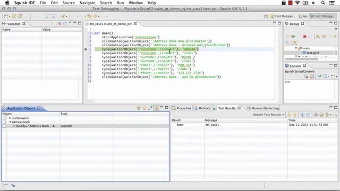This screenshot has width=340, height=191.
Task: Switch to the Methods tab
Action: click(202, 108)
